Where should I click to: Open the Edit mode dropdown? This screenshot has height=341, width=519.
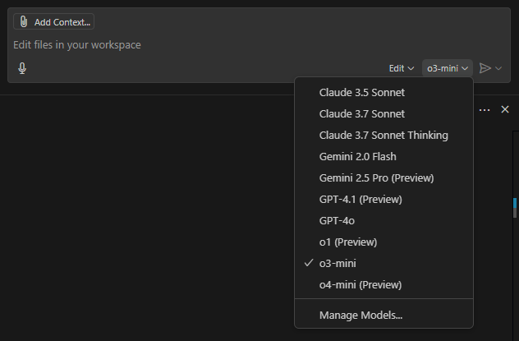pyautogui.click(x=402, y=68)
